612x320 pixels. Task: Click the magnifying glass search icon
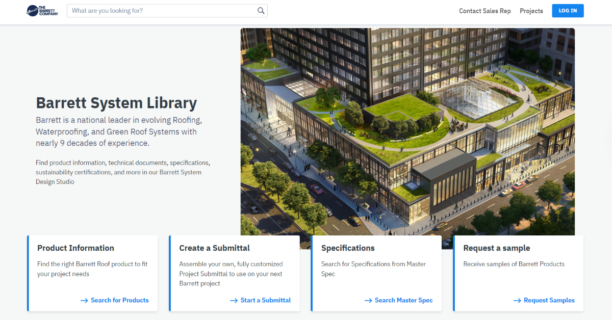click(x=261, y=11)
